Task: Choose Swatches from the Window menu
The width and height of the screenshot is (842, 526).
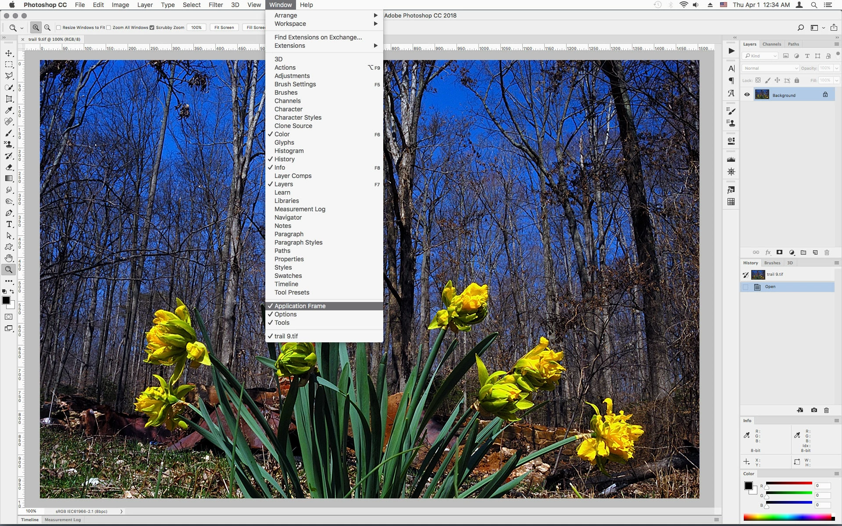Action: click(x=288, y=276)
